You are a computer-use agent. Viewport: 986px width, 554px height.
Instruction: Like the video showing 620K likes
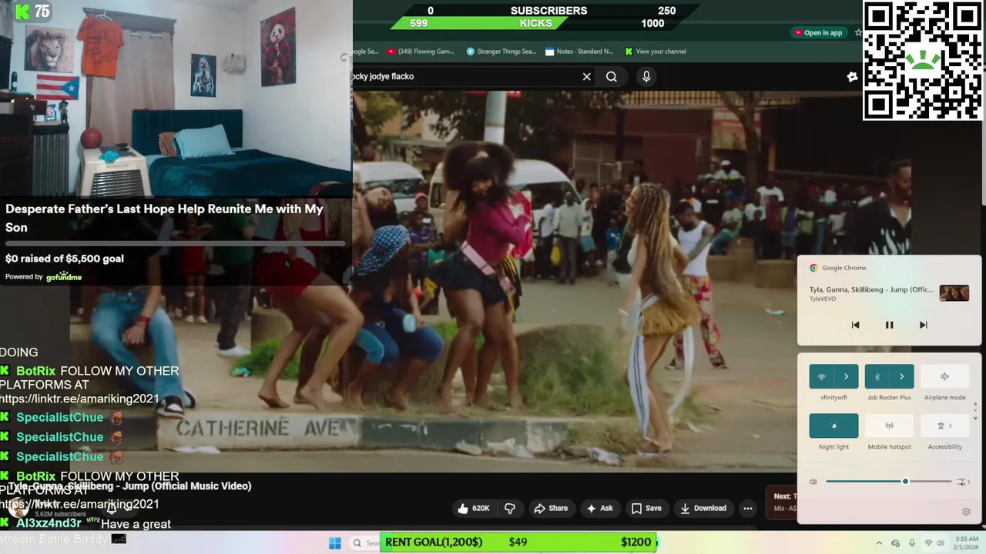[x=473, y=508]
